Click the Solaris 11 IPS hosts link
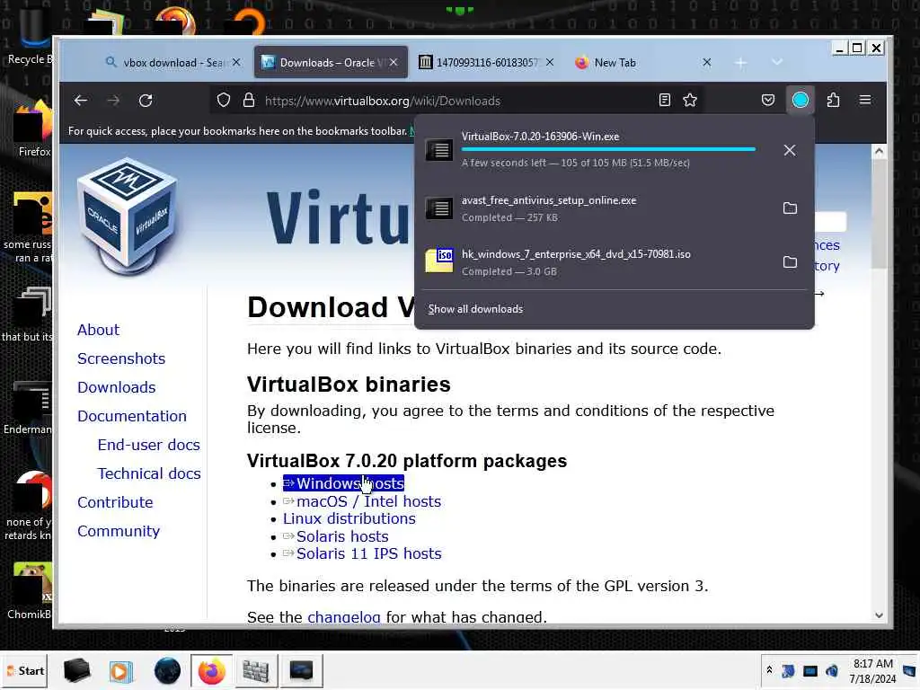The height and width of the screenshot is (690, 920). pos(362,553)
